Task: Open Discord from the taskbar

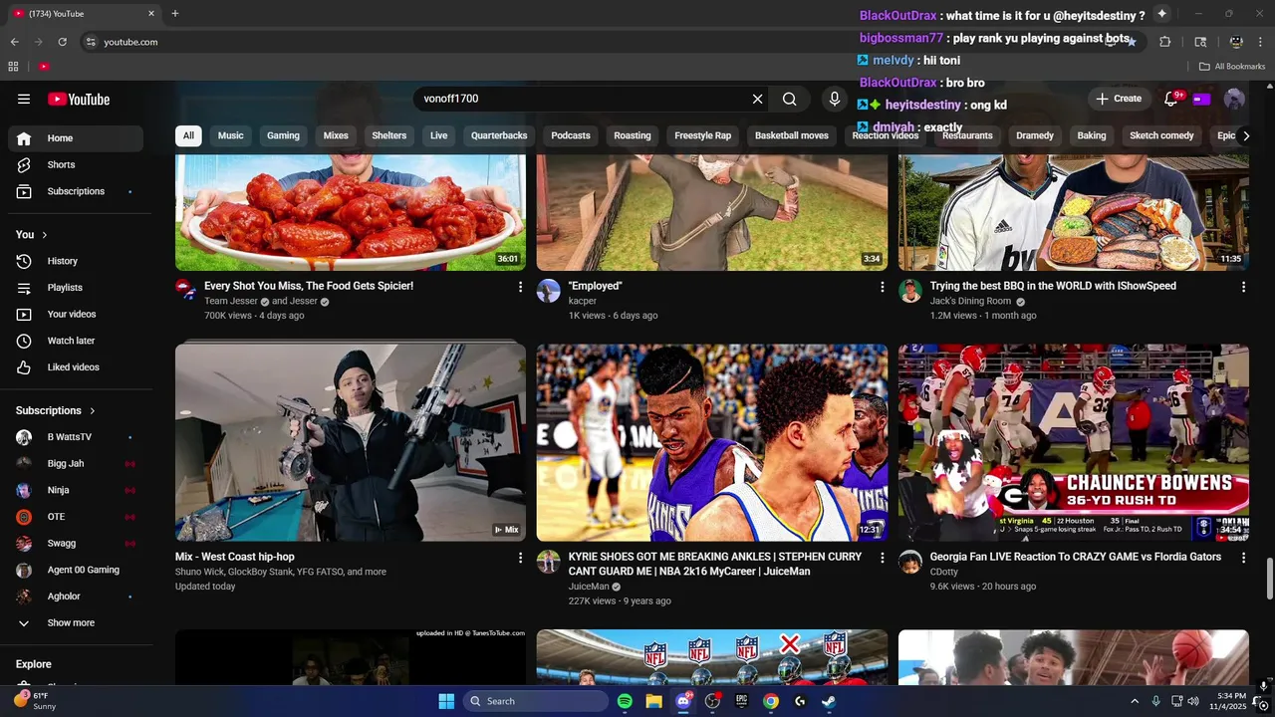Action: tap(683, 701)
